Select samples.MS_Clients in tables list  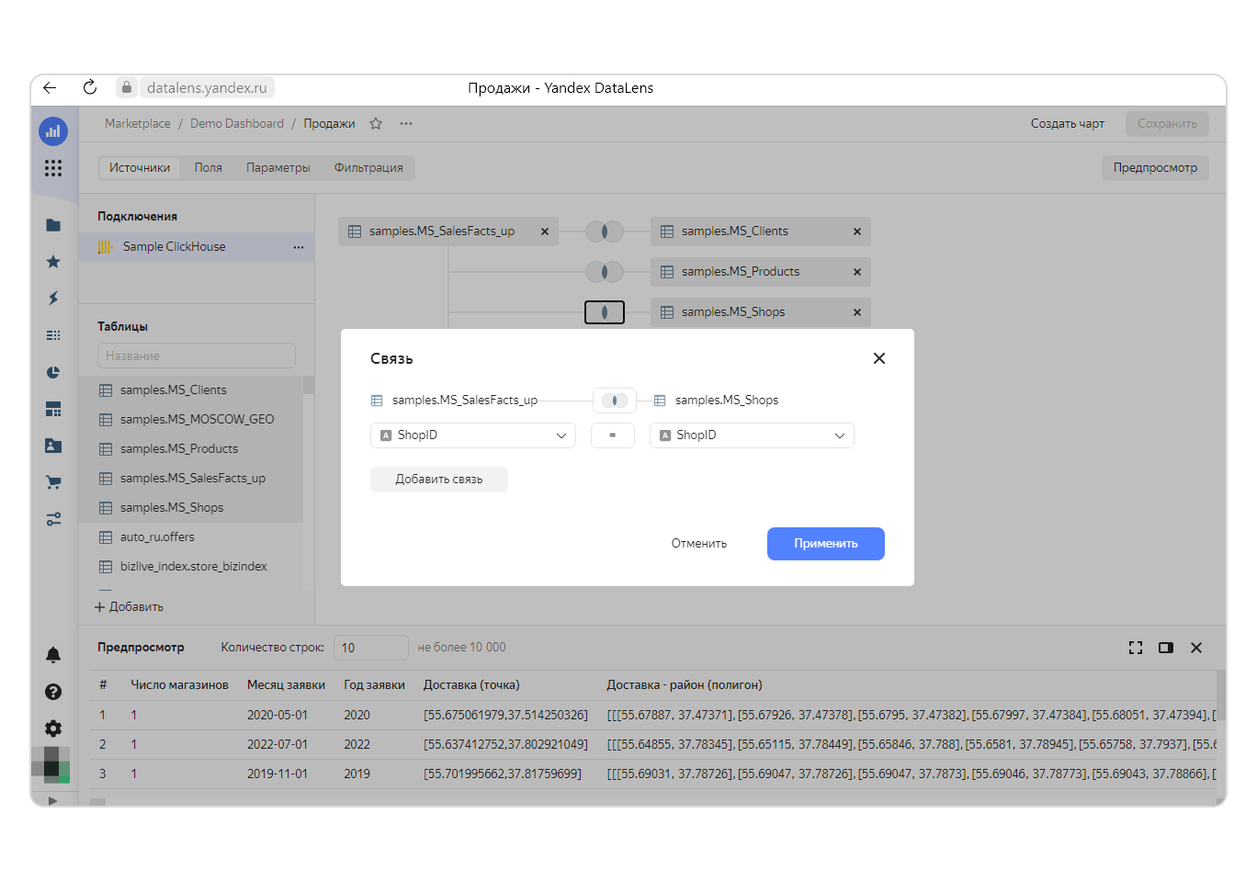[191, 390]
